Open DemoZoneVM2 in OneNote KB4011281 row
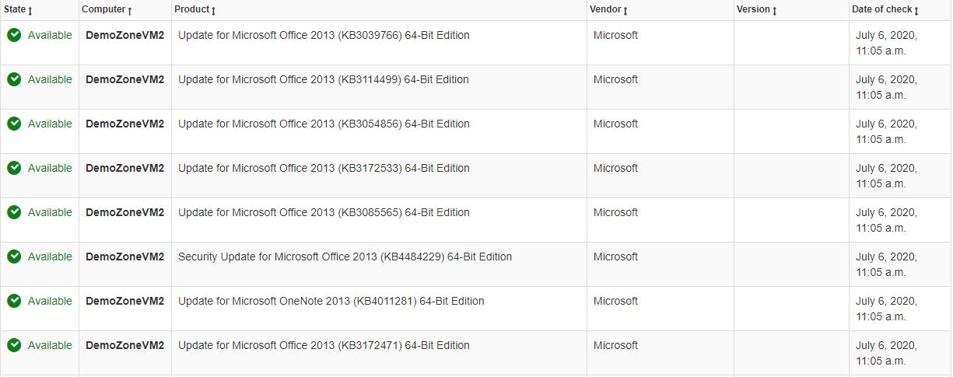The image size is (953, 377). click(124, 301)
